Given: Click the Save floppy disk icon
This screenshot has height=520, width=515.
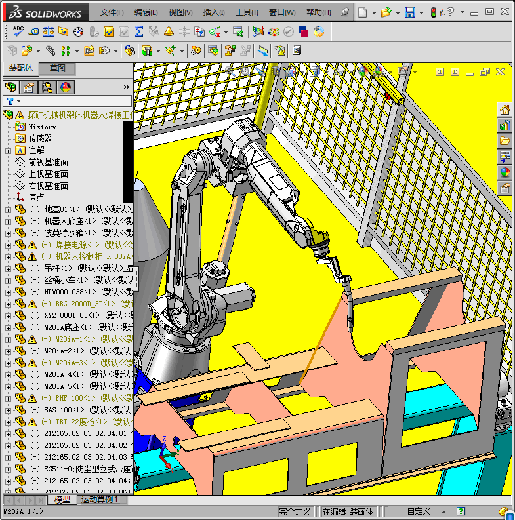Looking at the screenshot, I should [x=409, y=12].
